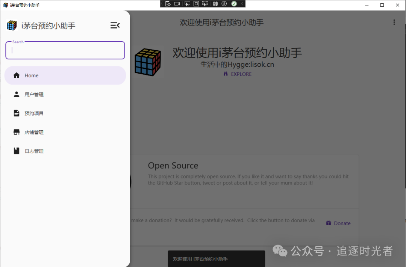Select the element inspect cursor icon

187,3
